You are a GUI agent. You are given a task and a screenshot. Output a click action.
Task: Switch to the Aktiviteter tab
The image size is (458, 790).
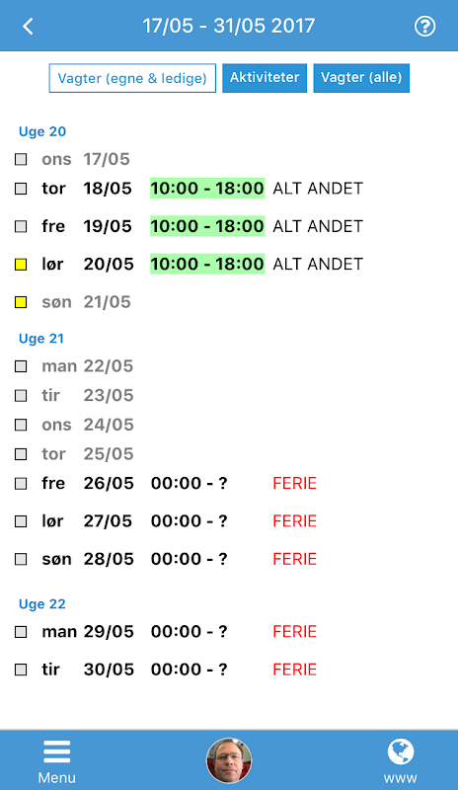265,78
